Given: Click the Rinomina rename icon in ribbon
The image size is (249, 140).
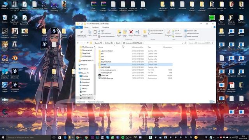Looking at the screenshot, I should pos(137,32).
